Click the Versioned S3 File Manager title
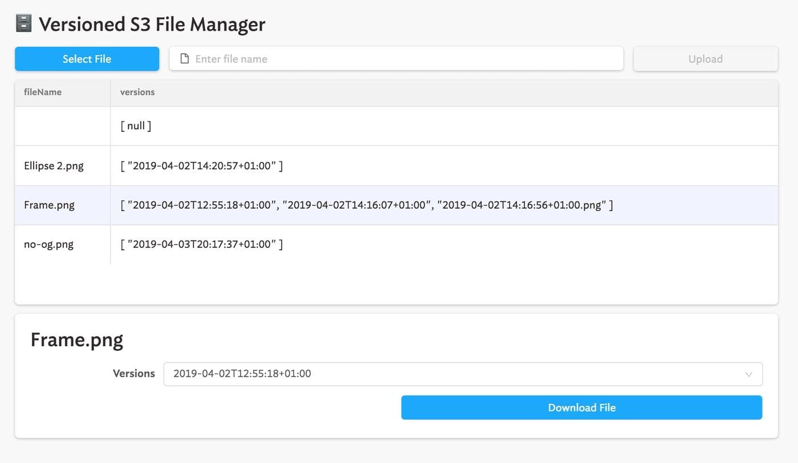The height and width of the screenshot is (463, 798). 152,25
